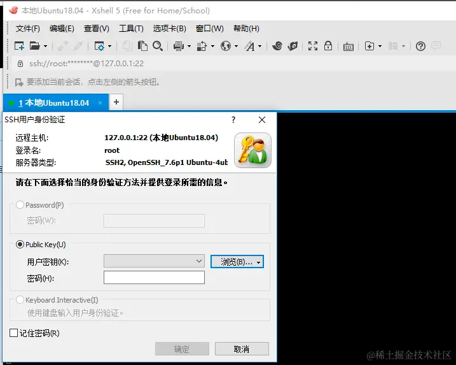Click the Print toolbar icon
456x365 pixels.
tap(179, 46)
